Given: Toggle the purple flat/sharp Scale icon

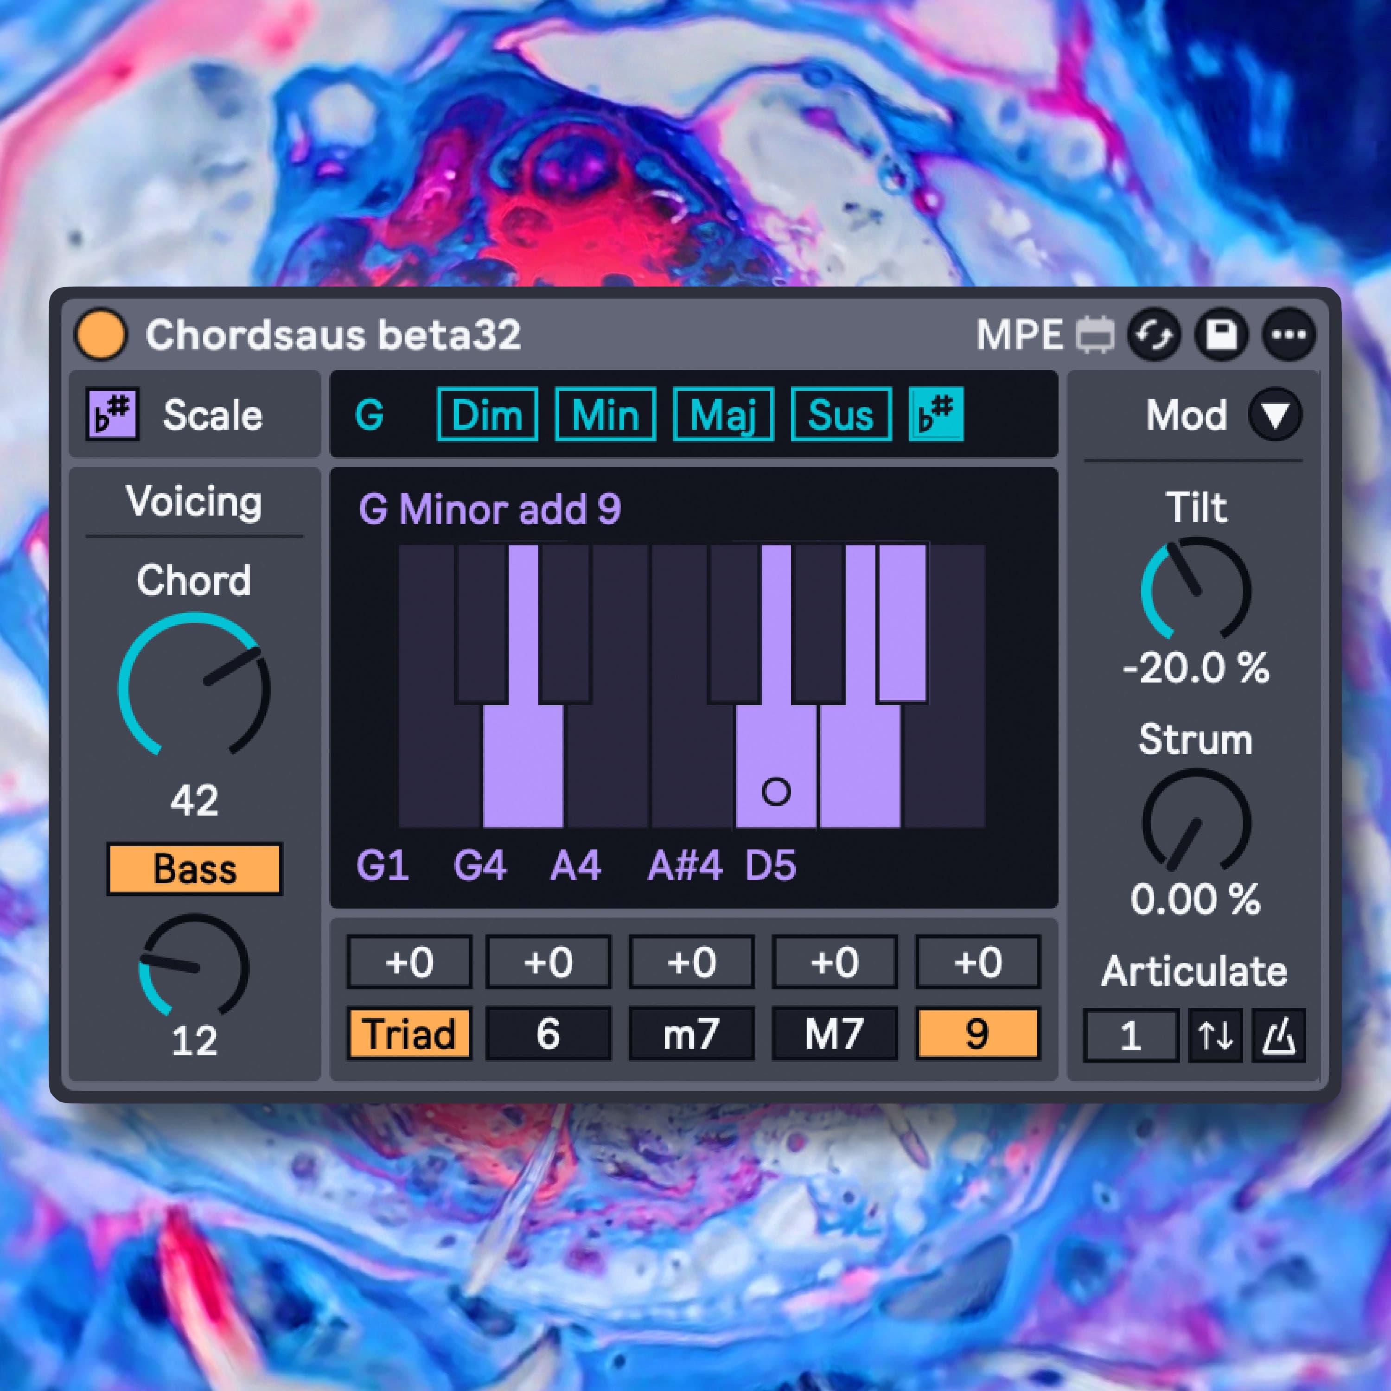Looking at the screenshot, I should click(x=112, y=414).
